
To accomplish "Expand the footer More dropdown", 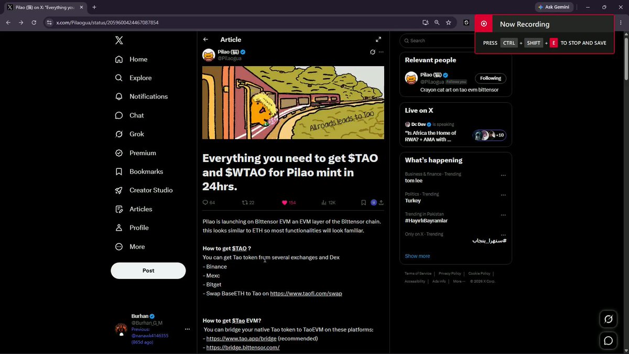I will pyautogui.click(x=459, y=281).
